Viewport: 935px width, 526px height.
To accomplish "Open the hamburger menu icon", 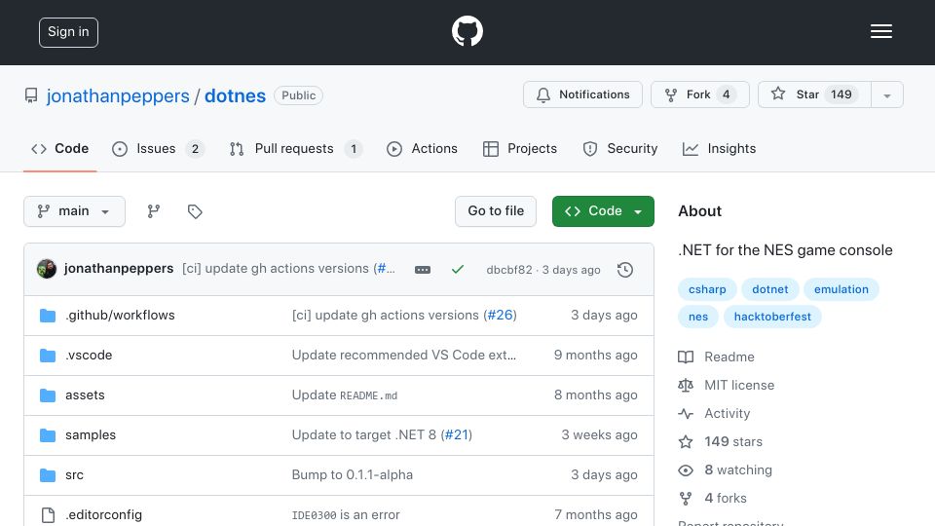I will pos(880,31).
